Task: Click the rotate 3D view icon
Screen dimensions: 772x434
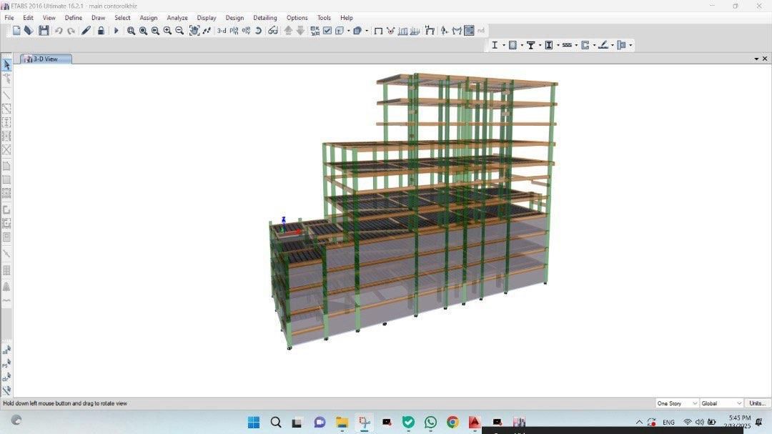Action: pos(259,31)
